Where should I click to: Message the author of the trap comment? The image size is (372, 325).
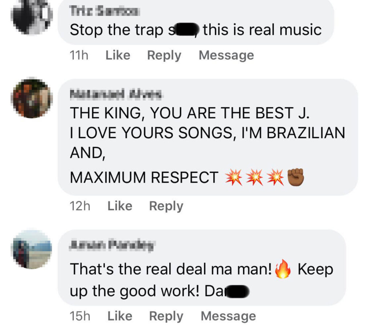[x=226, y=56]
